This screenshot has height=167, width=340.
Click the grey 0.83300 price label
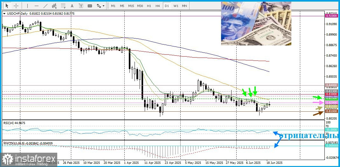coord(331,91)
